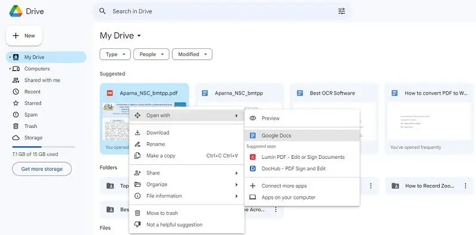Viewport: 476px width, 235px height.
Task: Click the Share person-add icon
Action: pyautogui.click(x=137, y=173)
